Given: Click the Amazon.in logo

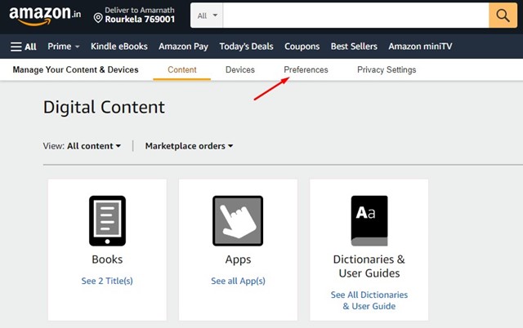Looking at the screenshot, I should pyautogui.click(x=43, y=16).
